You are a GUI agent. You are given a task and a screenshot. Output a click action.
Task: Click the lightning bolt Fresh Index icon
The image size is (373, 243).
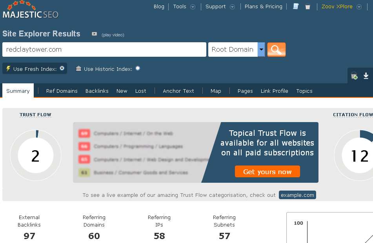(x=8, y=68)
